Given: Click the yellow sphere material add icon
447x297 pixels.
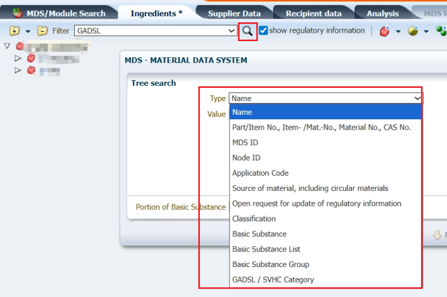Looking at the screenshot, I should (x=413, y=31).
